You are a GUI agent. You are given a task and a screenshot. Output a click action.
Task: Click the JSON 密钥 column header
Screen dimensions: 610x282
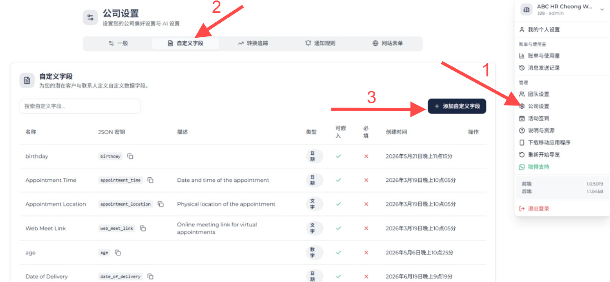[112, 132]
